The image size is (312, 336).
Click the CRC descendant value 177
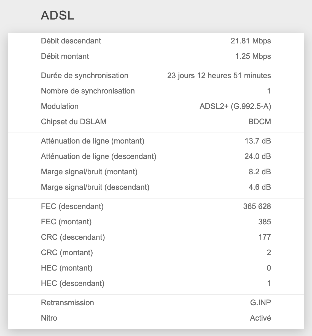pos(265,237)
